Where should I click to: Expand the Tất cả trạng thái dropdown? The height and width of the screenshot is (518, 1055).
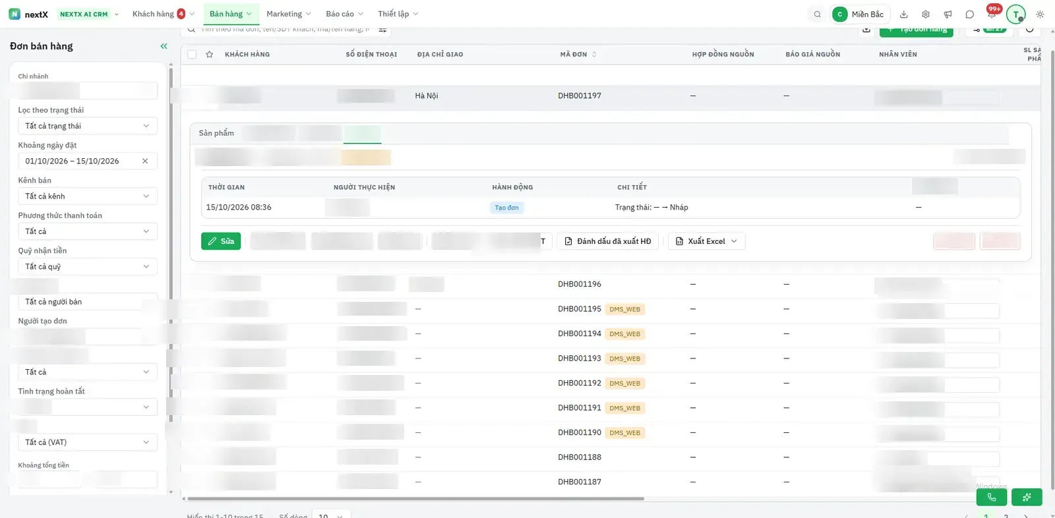pyautogui.click(x=88, y=126)
